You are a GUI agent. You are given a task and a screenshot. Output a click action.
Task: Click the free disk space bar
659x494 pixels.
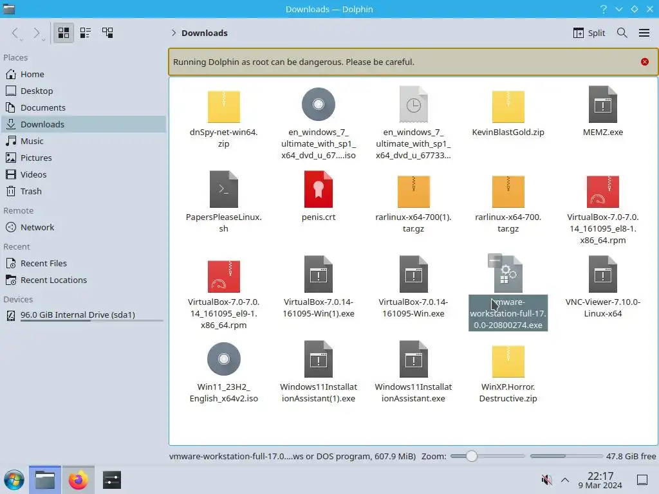click(566, 456)
